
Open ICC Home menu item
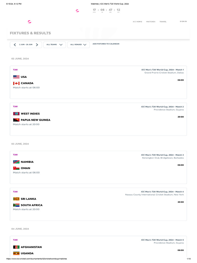[137, 22]
